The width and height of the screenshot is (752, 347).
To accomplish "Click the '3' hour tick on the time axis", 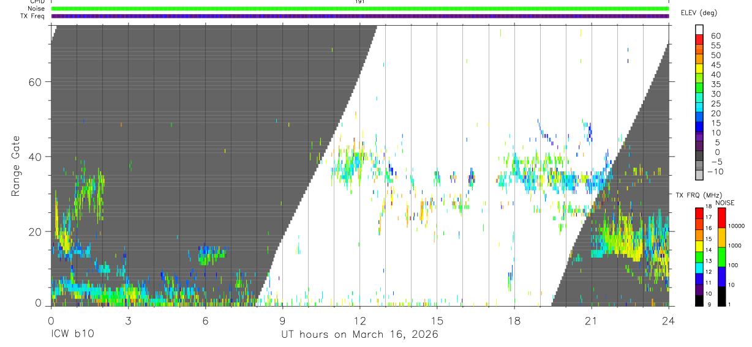I will pyautogui.click(x=128, y=320).
